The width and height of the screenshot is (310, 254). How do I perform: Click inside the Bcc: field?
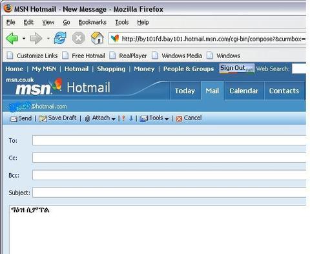(x=169, y=175)
